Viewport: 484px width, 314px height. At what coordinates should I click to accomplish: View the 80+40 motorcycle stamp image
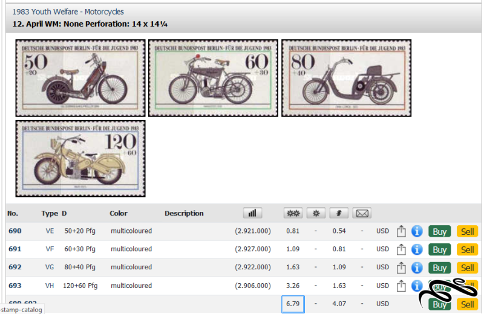coord(346,78)
